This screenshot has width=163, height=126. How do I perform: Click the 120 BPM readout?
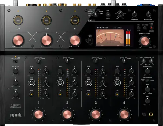pos(119,28)
